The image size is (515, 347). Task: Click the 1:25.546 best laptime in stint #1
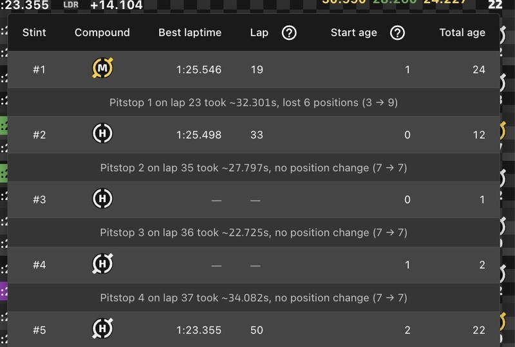(199, 70)
